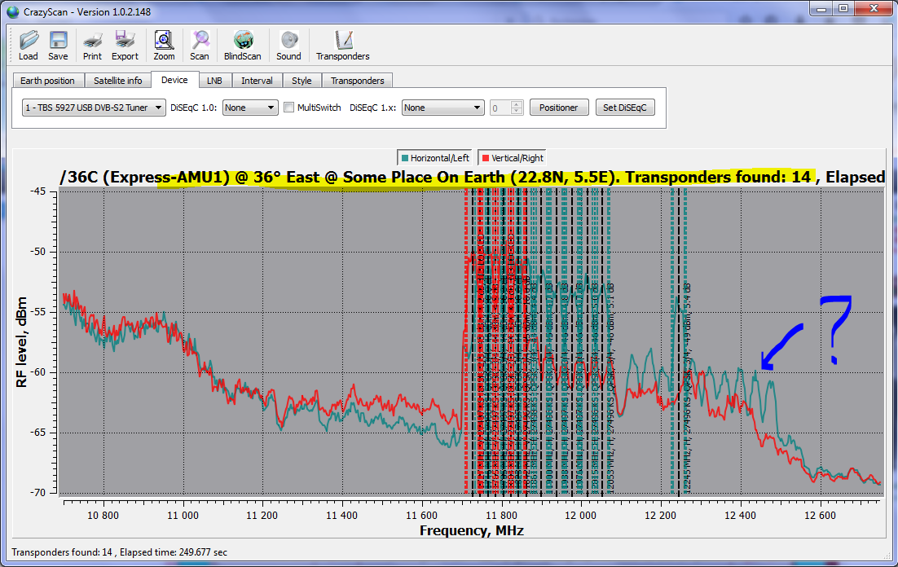
Task: Toggle Horizontal/Left series in legend
Action: pyautogui.click(x=434, y=158)
